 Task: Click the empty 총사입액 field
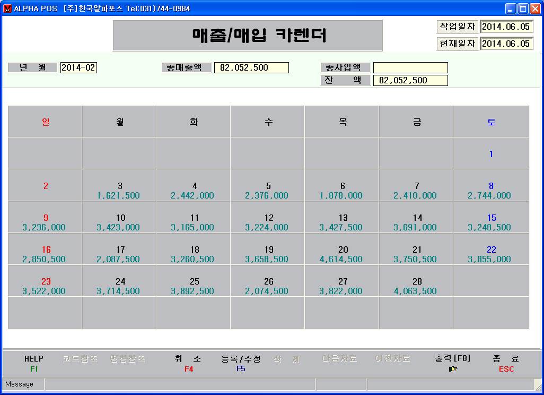[410, 67]
